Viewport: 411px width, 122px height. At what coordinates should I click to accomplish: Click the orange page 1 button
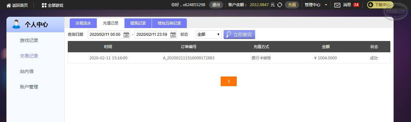pos(229,81)
